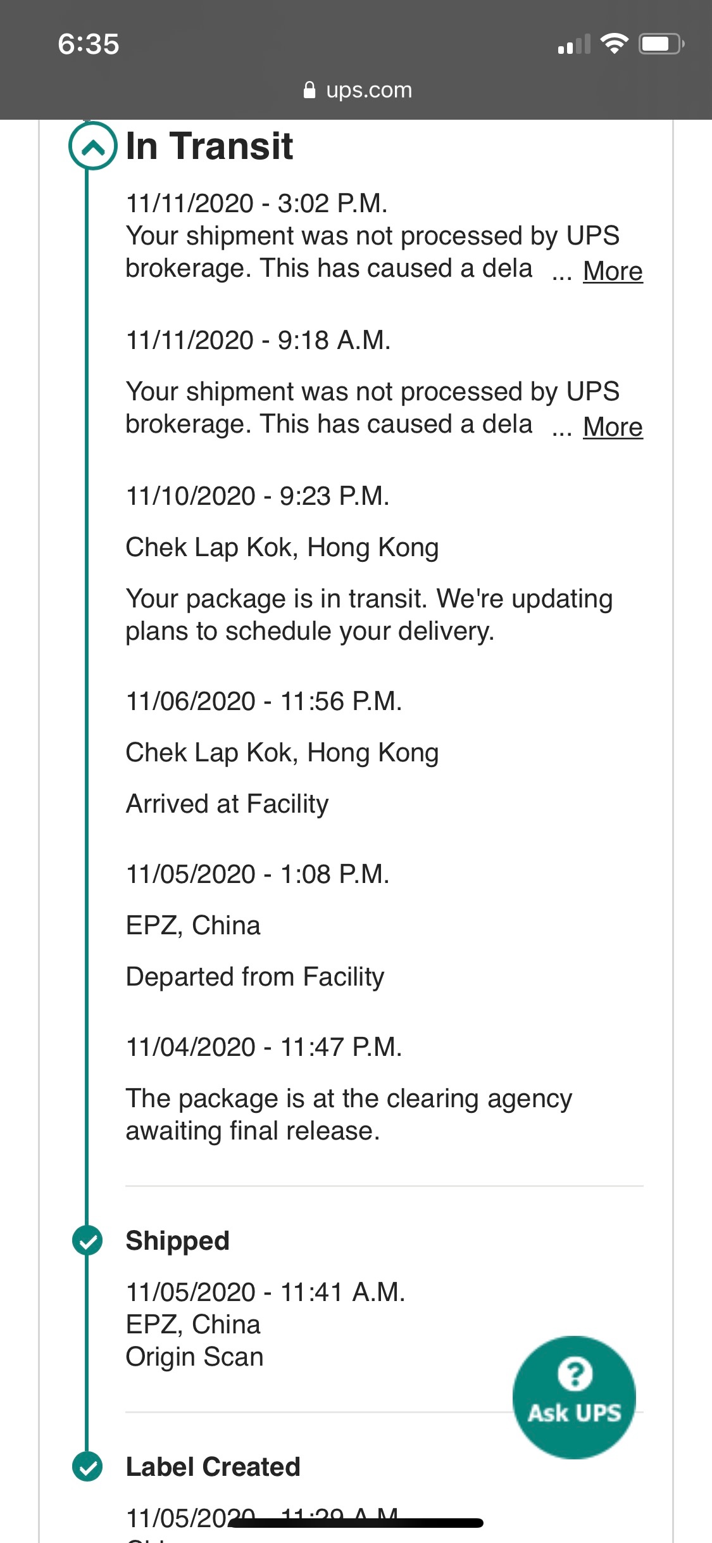Viewport: 712px width, 1543px height.
Task: Tap the lock icon beside ups.com
Action: click(x=309, y=90)
